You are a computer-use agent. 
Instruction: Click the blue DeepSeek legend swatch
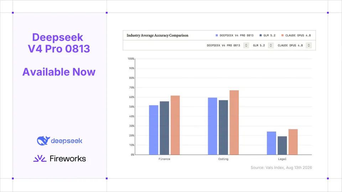(x=217, y=35)
